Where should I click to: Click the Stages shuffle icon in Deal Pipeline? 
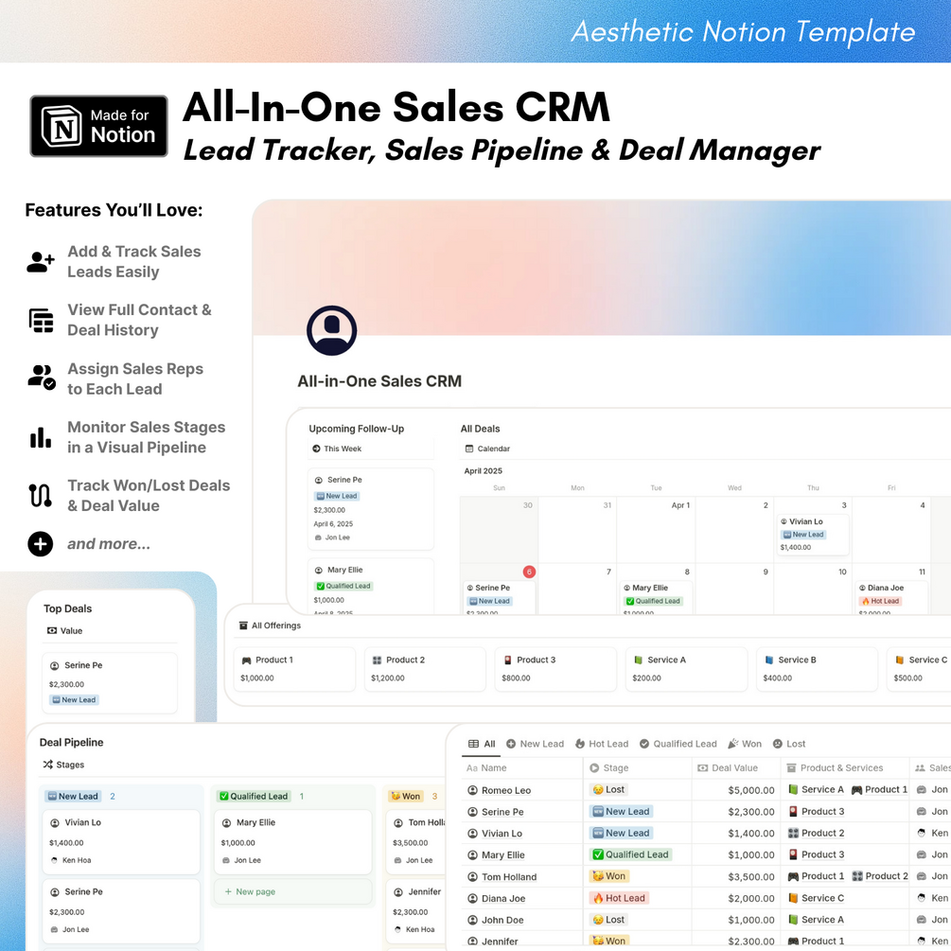point(48,765)
